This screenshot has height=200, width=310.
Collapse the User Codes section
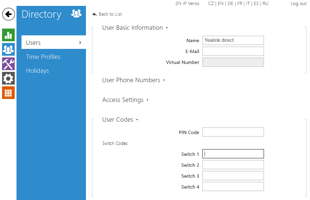[120, 120]
